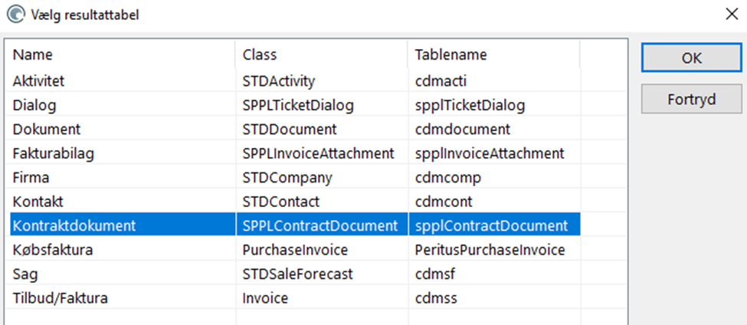
Task: Confirm selection with the OK button
Action: (691, 57)
